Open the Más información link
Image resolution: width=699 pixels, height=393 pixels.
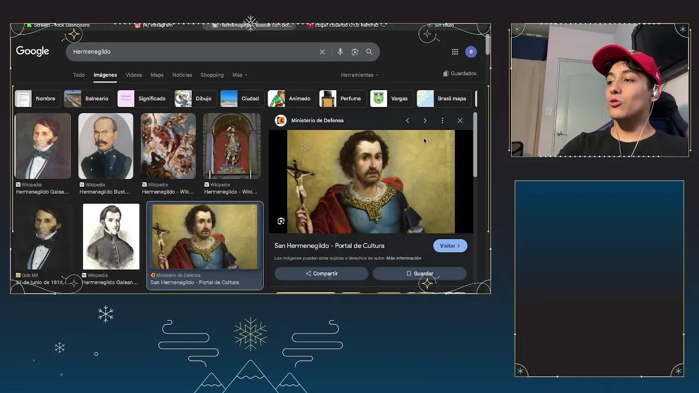point(404,258)
